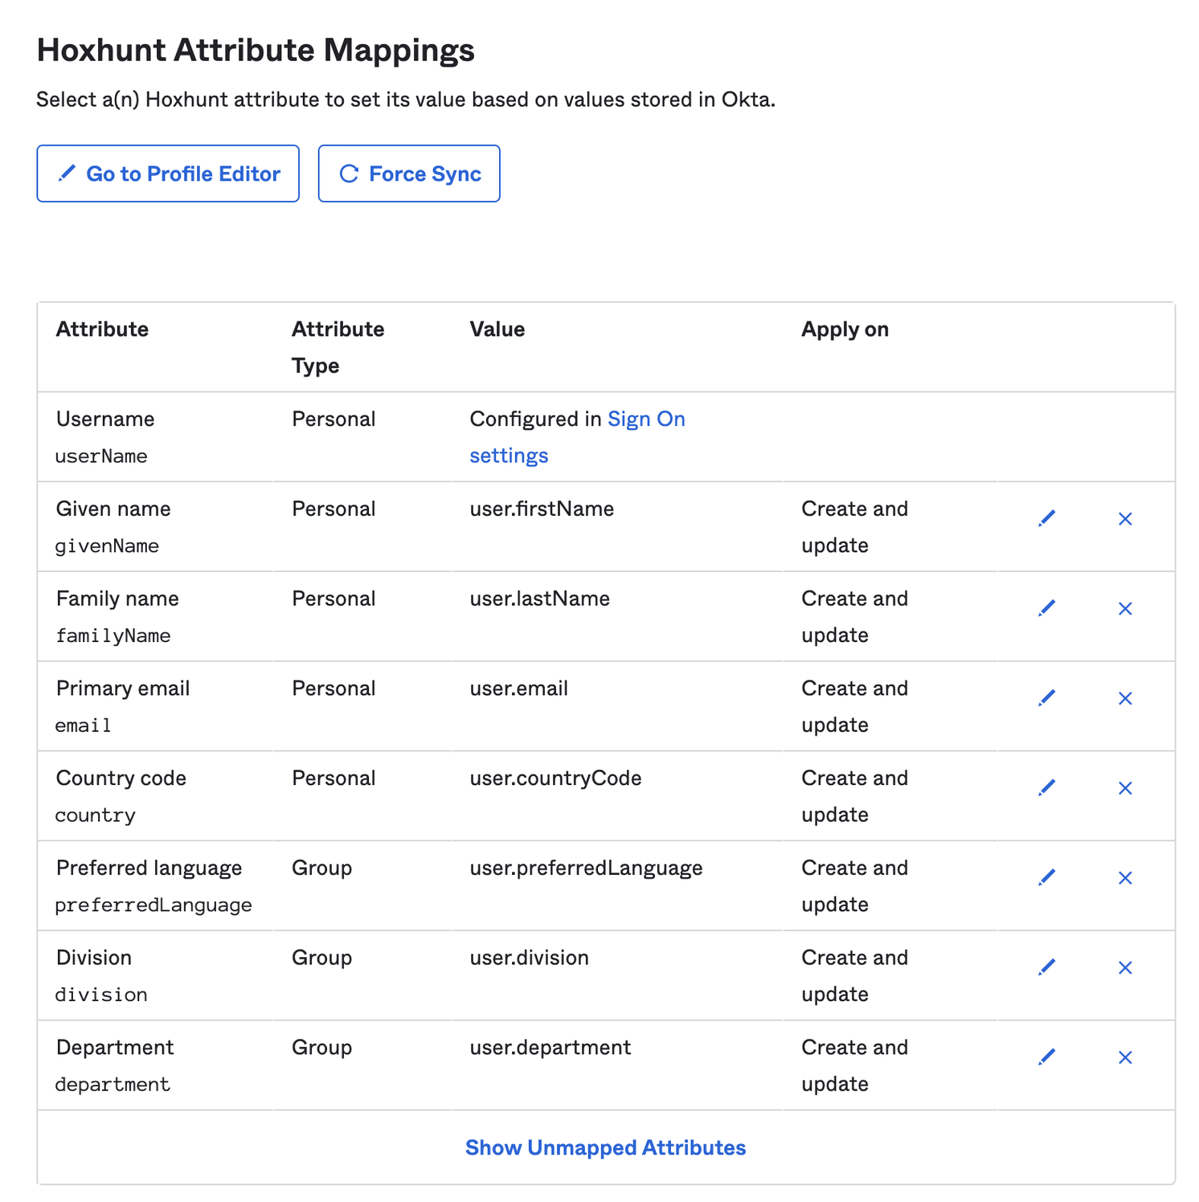Trigger the Force Sync button

[x=409, y=174]
